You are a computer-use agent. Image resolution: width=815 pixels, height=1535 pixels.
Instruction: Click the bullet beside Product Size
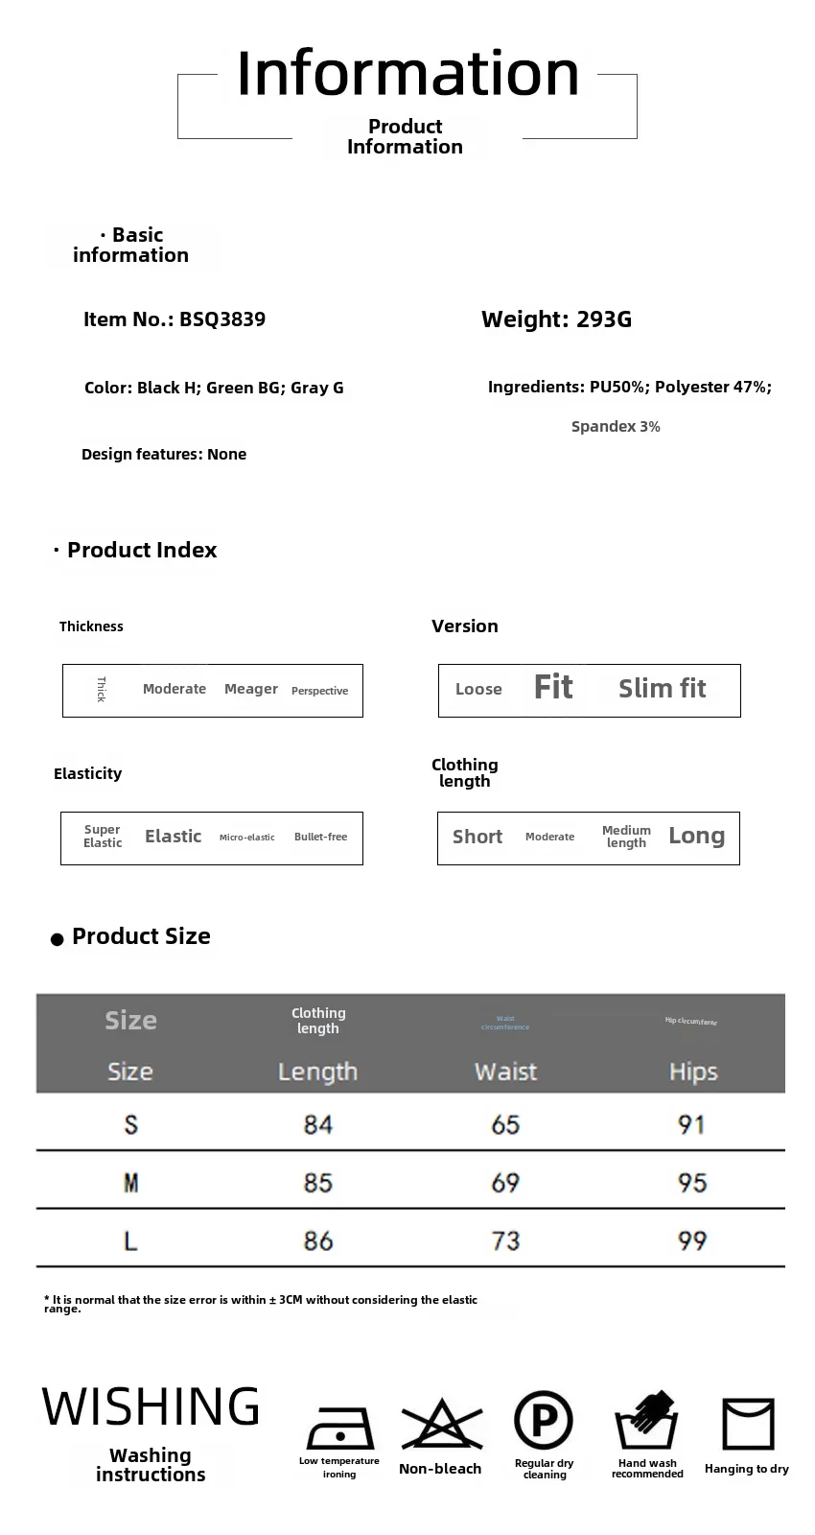click(x=57, y=939)
